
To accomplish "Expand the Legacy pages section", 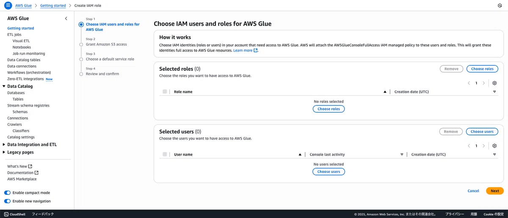I will 4,152.
